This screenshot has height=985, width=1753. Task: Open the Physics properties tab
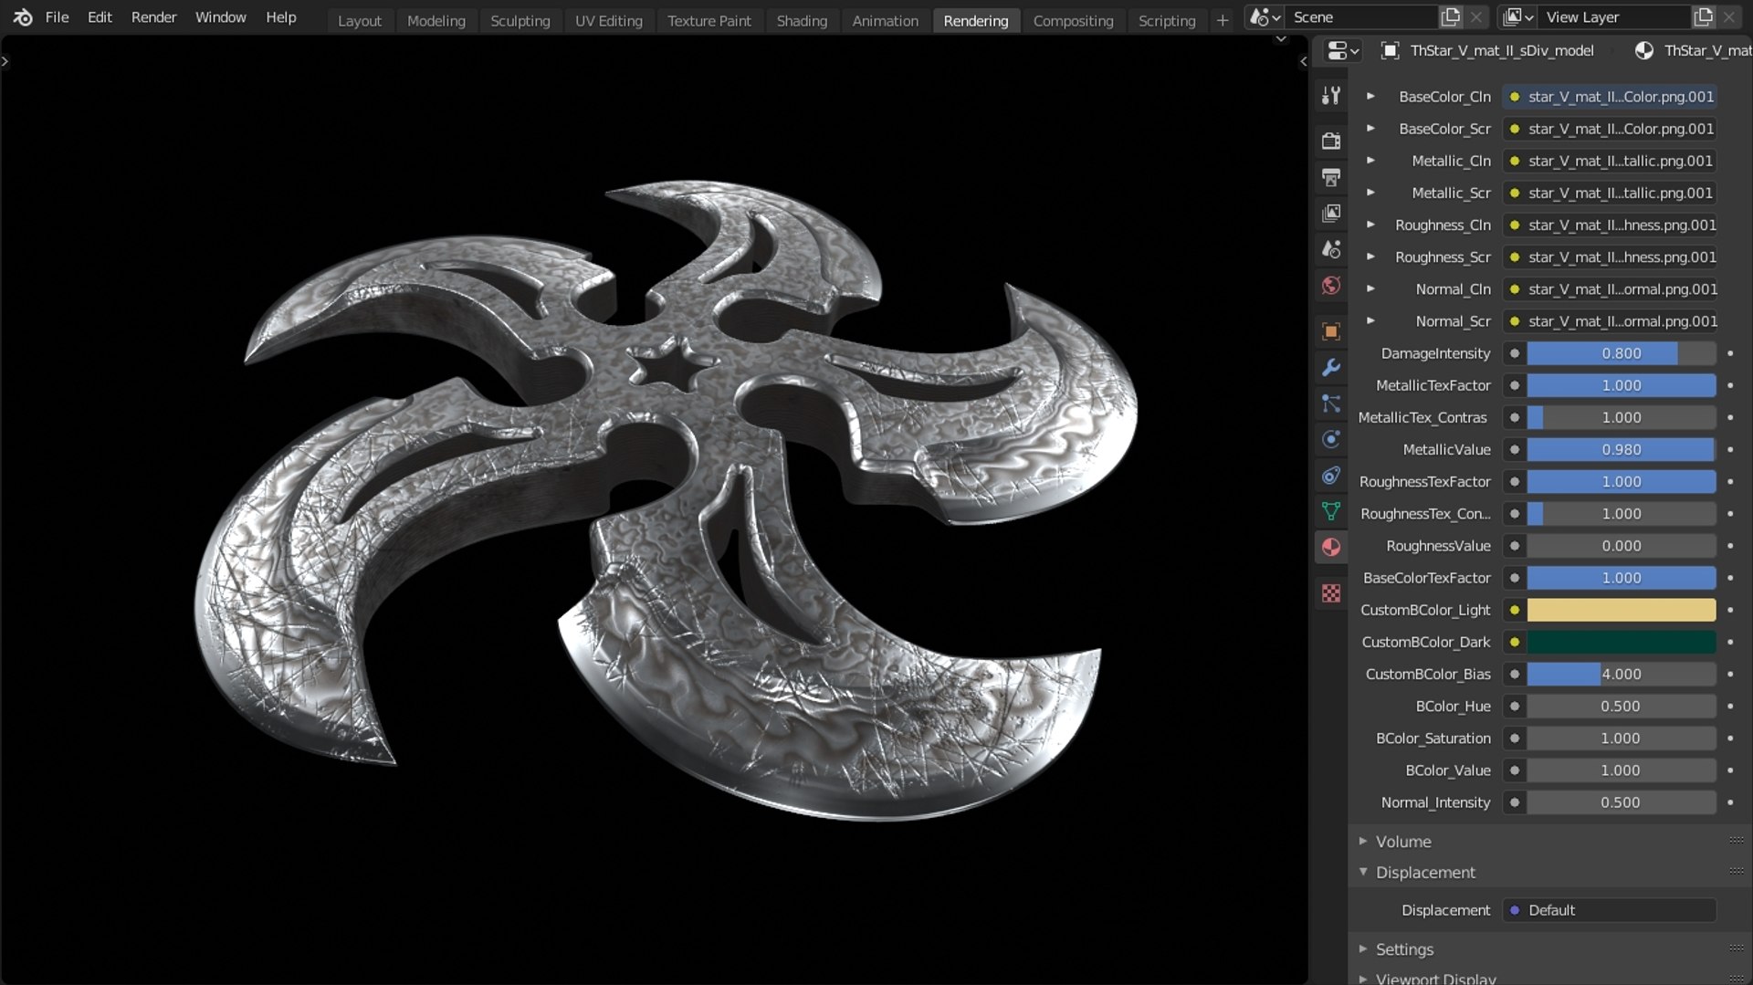pos(1331,440)
